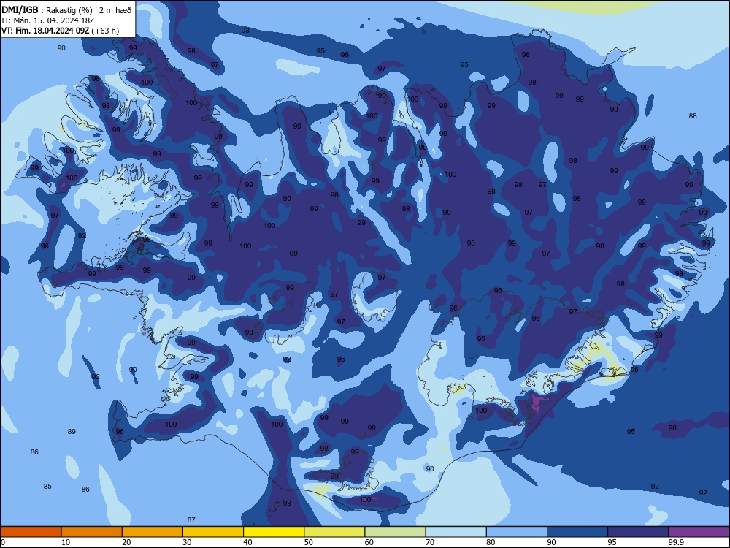Screen dimensions: 730x548
Task: Select the dark navy 95–99.9 legend swatch
Action: [638, 532]
